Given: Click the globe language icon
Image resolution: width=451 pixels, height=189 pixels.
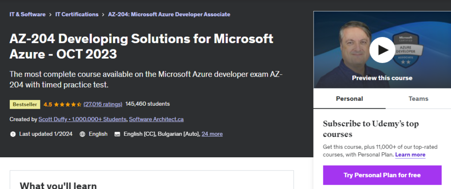Looking at the screenshot, I should point(82,134).
